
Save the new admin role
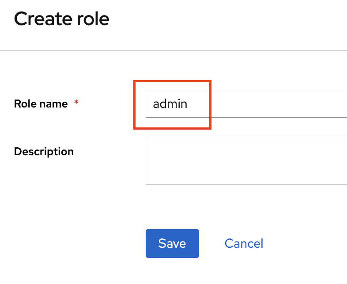[172, 243]
